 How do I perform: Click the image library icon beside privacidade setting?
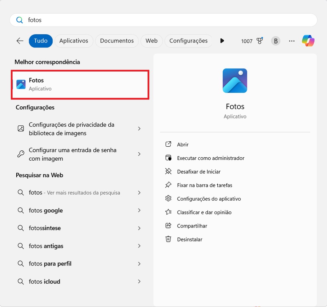tap(21, 128)
